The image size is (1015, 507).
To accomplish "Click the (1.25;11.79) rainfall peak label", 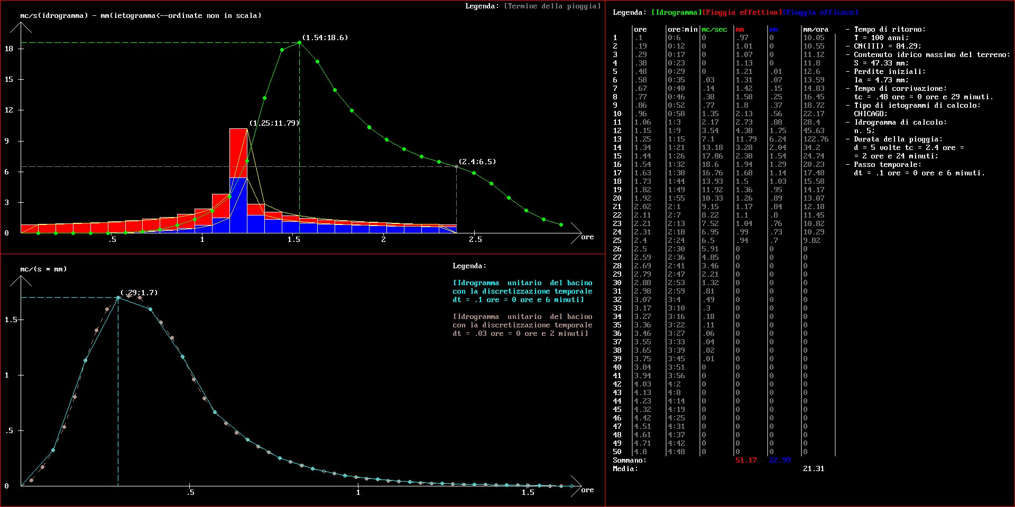I will pyautogui.click(x=274, y=123).
